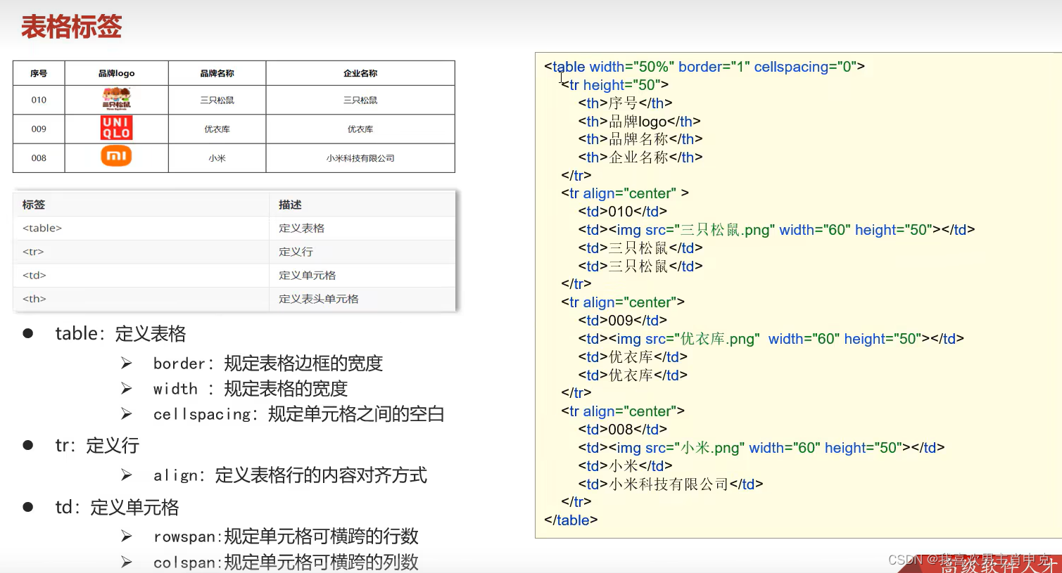Click the Three Squirrels logo image in row 010
1062x573 pixels.
click(116, 99)
